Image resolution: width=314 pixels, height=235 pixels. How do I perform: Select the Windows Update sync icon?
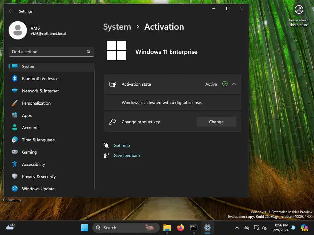pyautogui.click(x=15, y=188)
